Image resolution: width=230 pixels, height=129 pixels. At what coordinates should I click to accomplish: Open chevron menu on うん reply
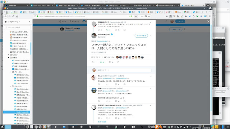(x=151, y=76)
